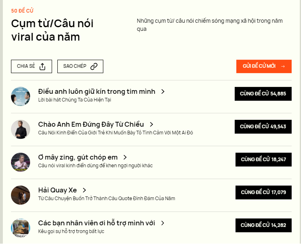Open the Hải Quay Xe avatar image
The width and height of the screenshot is (301, 244).
click(20, 195)
